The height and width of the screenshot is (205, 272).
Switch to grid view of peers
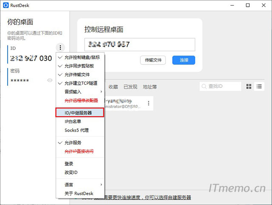pyautogui.click(x=249, y=86)
